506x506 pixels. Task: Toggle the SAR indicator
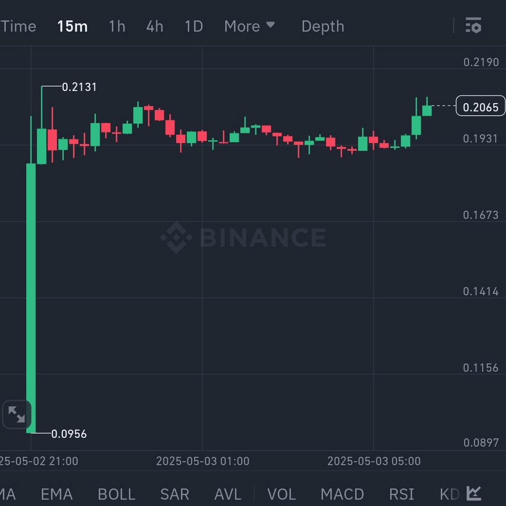174,494
